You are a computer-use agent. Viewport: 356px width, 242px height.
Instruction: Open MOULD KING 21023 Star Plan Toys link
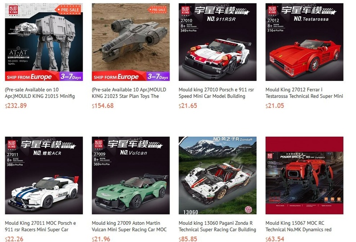(129, 93)
